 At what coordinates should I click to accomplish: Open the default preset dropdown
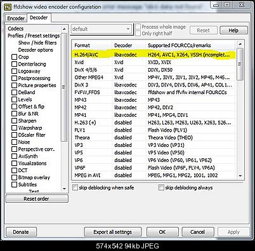[101, 29]
